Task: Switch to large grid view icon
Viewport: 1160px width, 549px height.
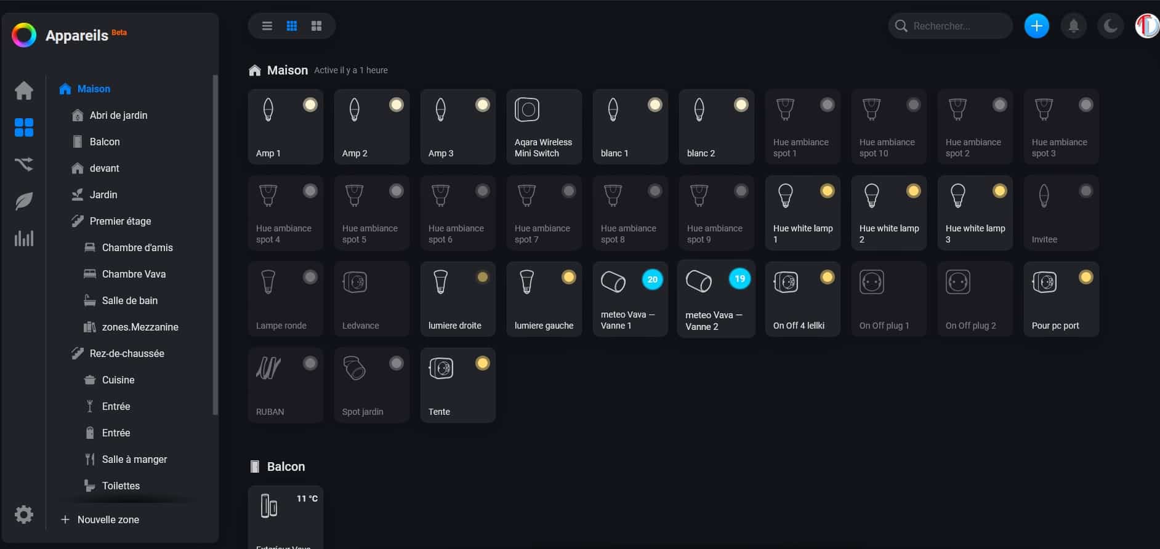Action: tap(316, 26)
